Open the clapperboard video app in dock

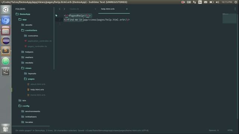[6, 71]
